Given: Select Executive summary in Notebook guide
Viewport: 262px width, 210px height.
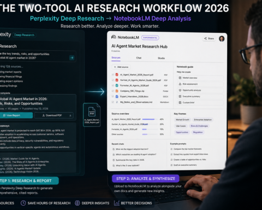Looking at the screenshot, I should click(200, 96).
